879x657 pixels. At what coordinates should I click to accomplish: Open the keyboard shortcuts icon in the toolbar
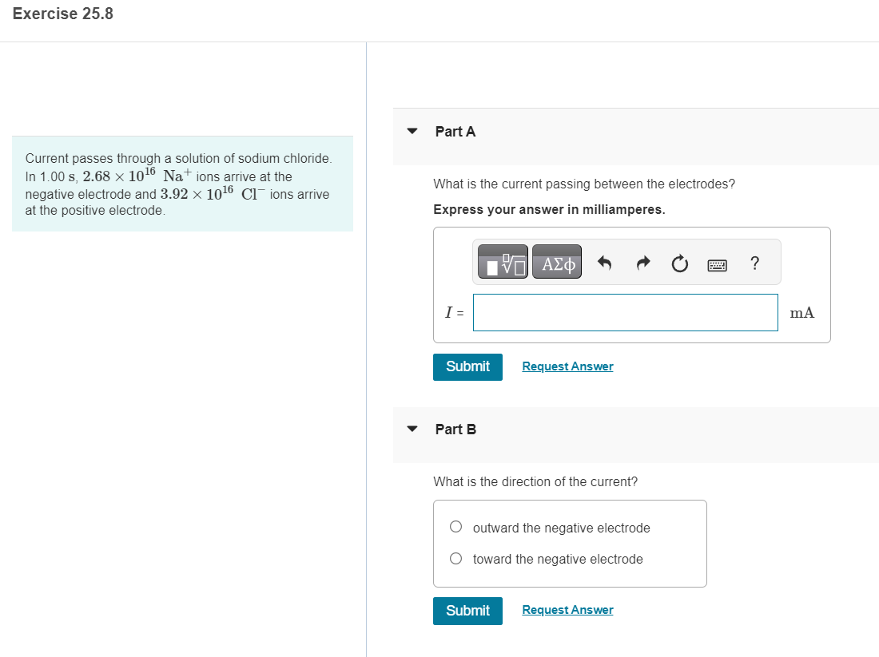point(717,263)
